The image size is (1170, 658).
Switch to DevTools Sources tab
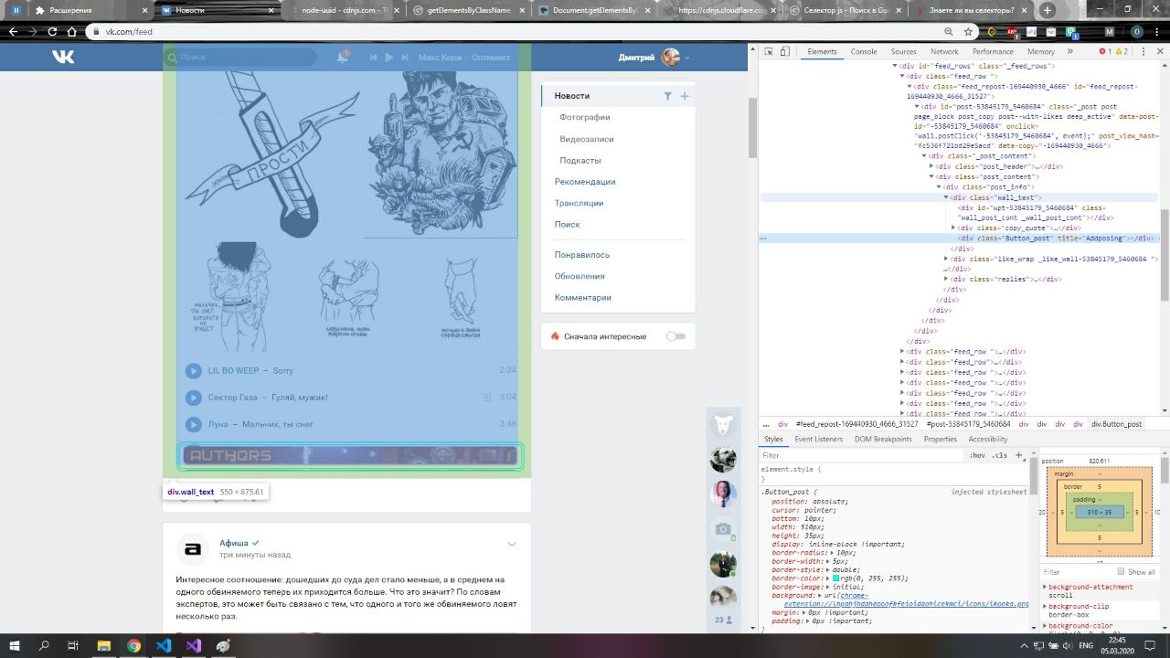click(903, 52)
